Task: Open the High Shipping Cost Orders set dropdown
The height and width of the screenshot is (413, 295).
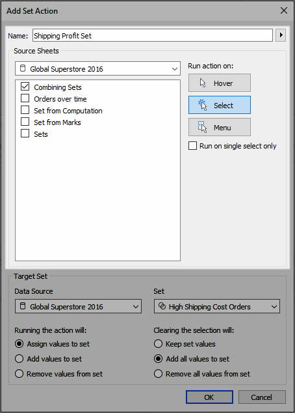Action: pos(217,306)
